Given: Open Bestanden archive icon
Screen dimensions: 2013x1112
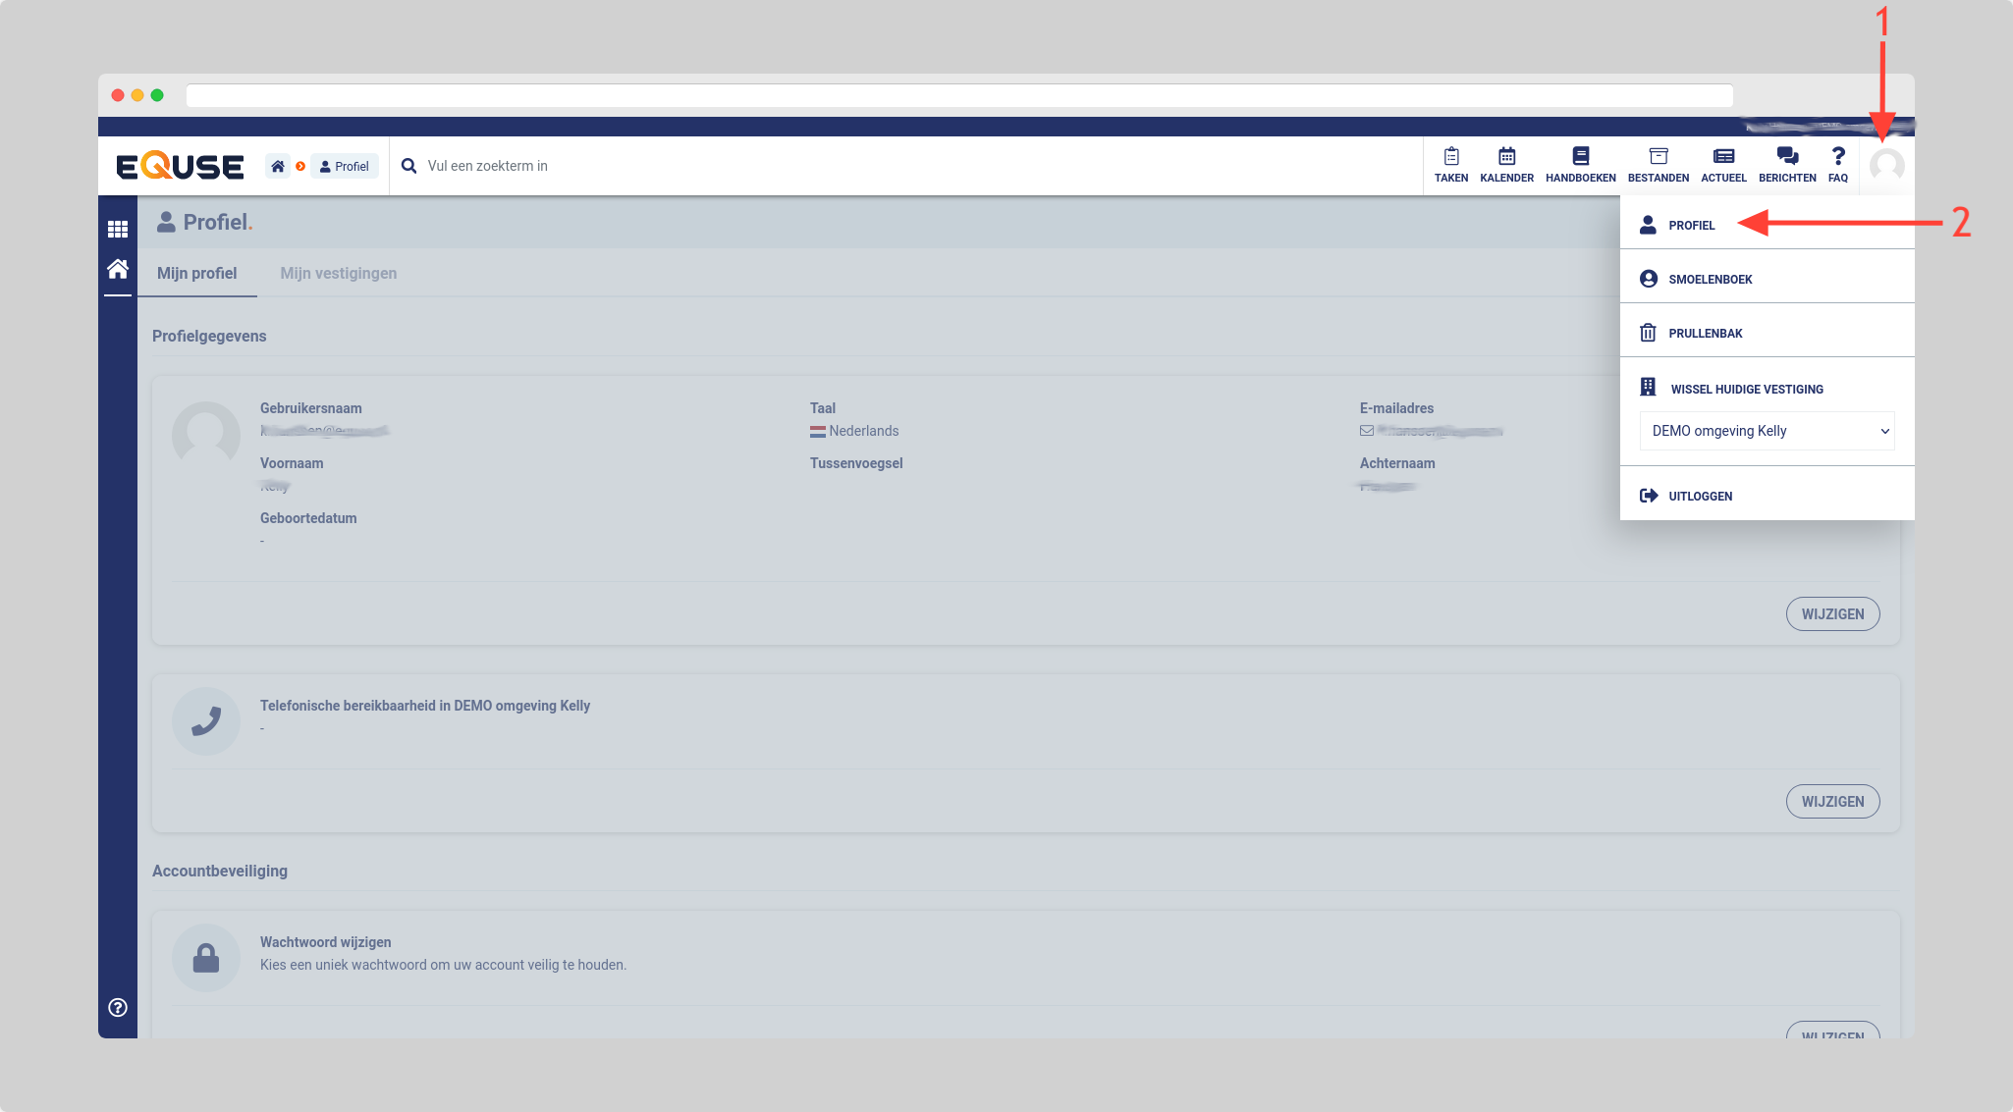Looking at the screenshot, I should [1658, 164].
